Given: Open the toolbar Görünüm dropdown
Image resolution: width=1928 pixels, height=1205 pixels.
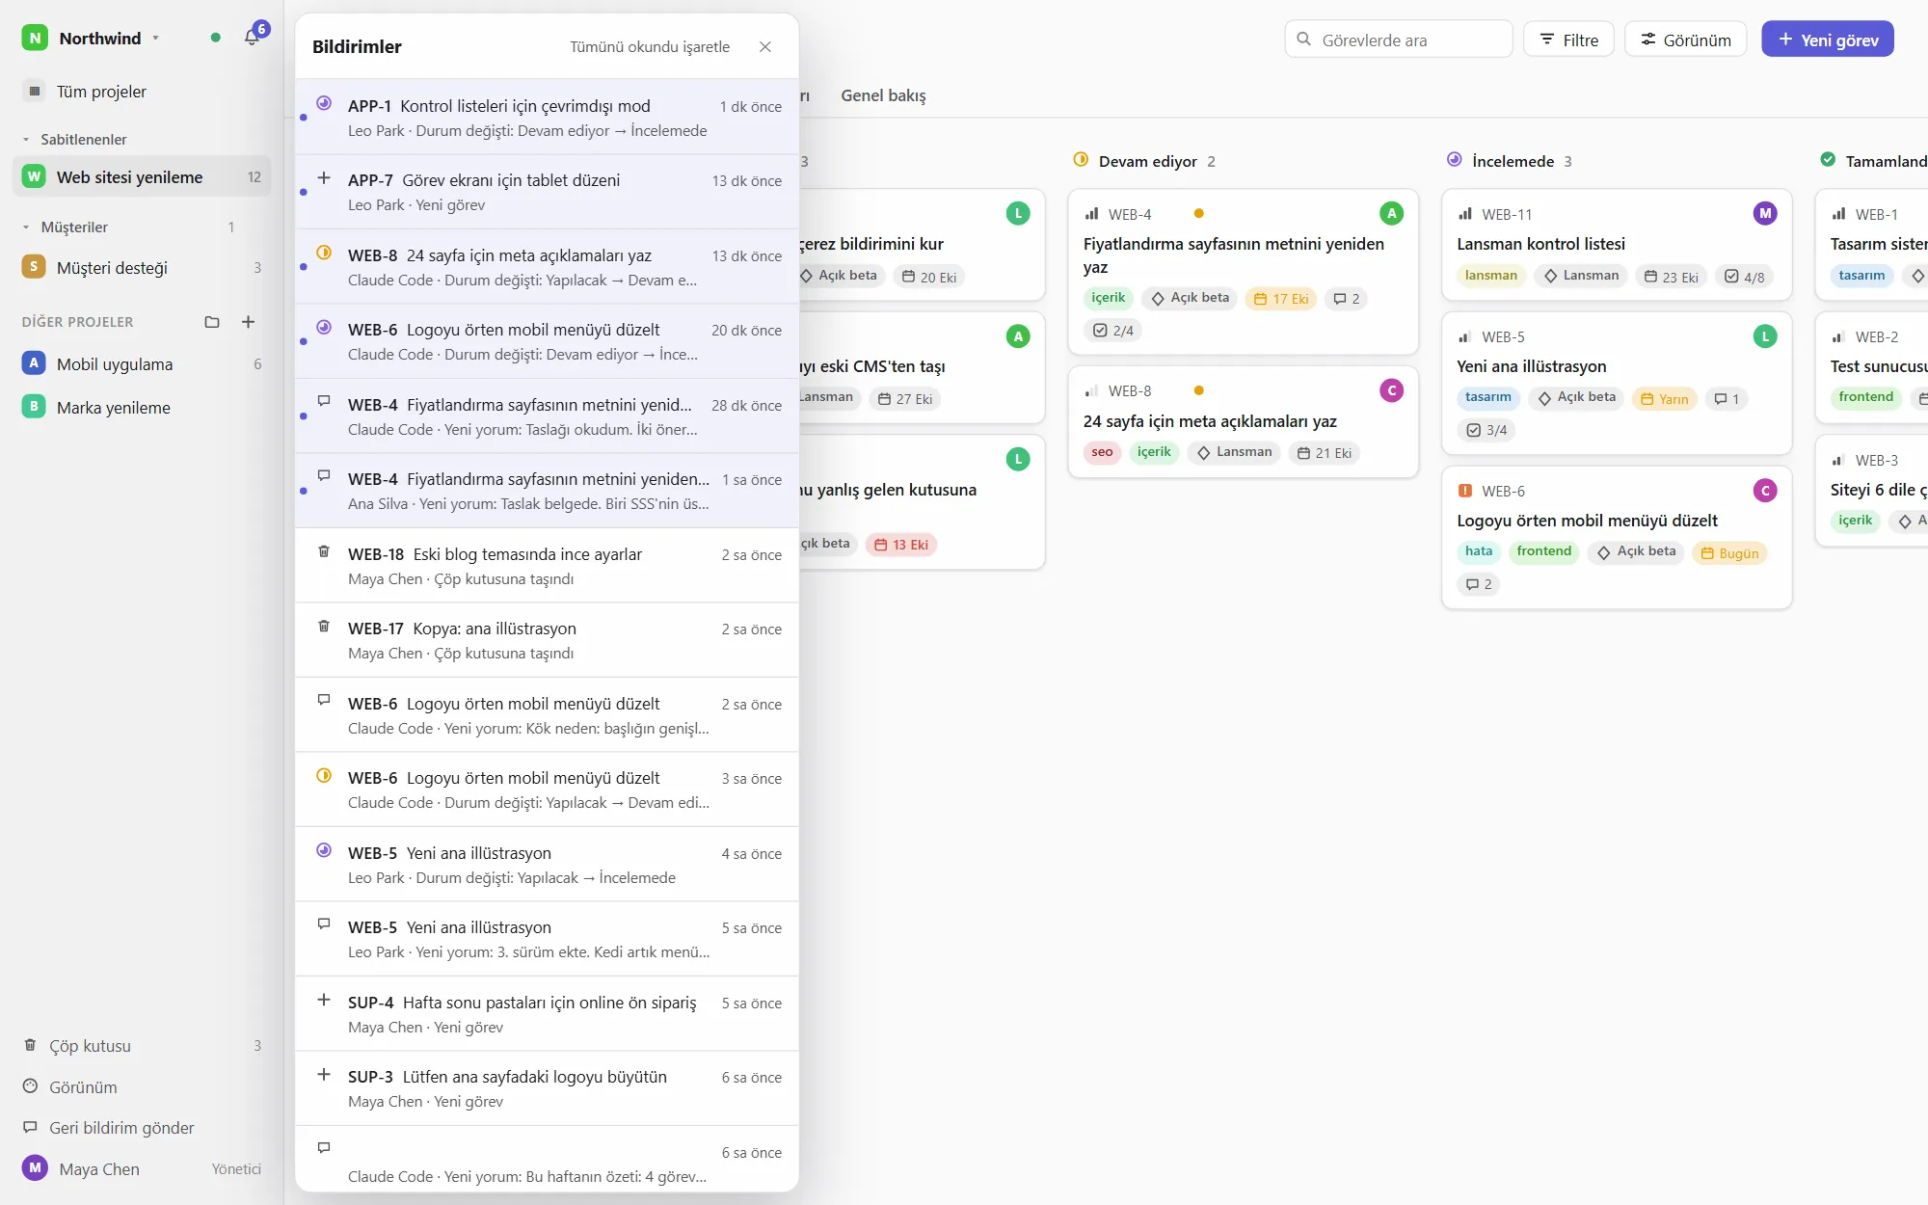Looking at the screenshot, I should [1685, 40].
